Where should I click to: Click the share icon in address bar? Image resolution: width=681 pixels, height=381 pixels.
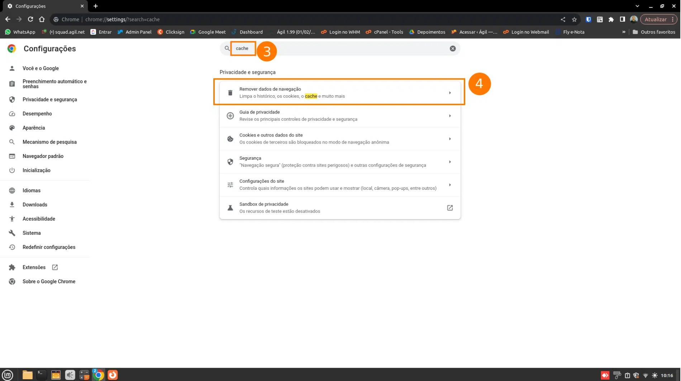point(563,19)
